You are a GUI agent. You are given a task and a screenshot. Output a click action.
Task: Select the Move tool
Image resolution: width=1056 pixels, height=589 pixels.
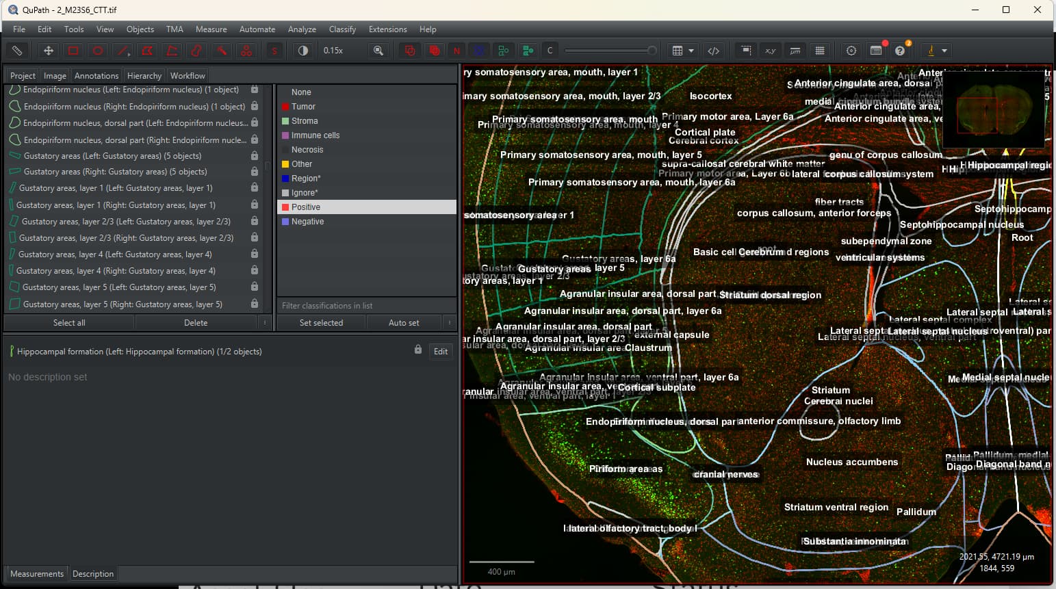(48, 51)
